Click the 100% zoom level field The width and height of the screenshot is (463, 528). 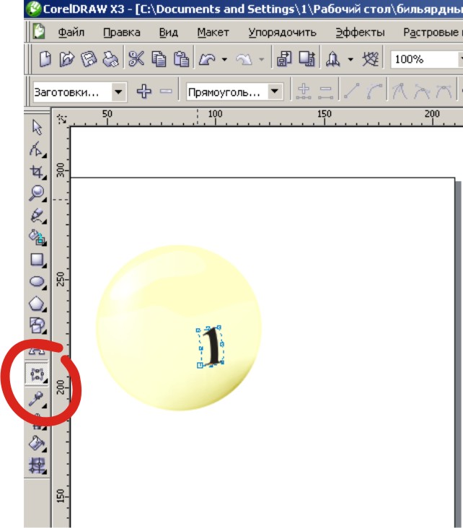click(x=424, y=60)
